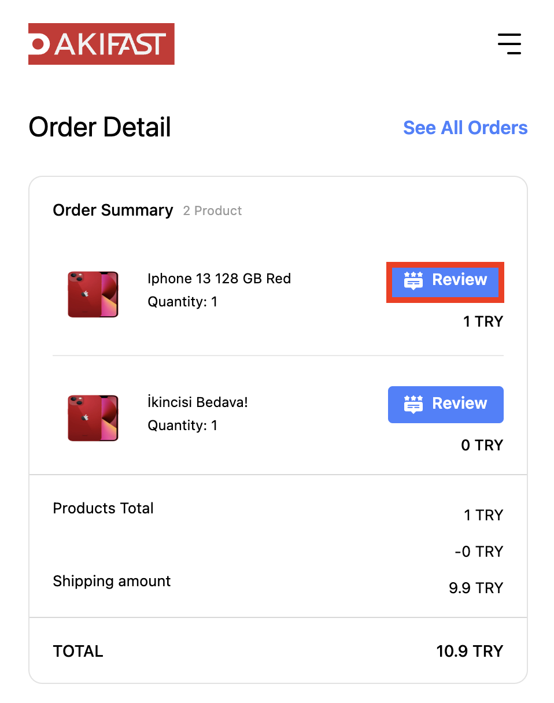Click the -0 TRY discount value
Viewport: 554px width, 703px height.
point(479,552)
